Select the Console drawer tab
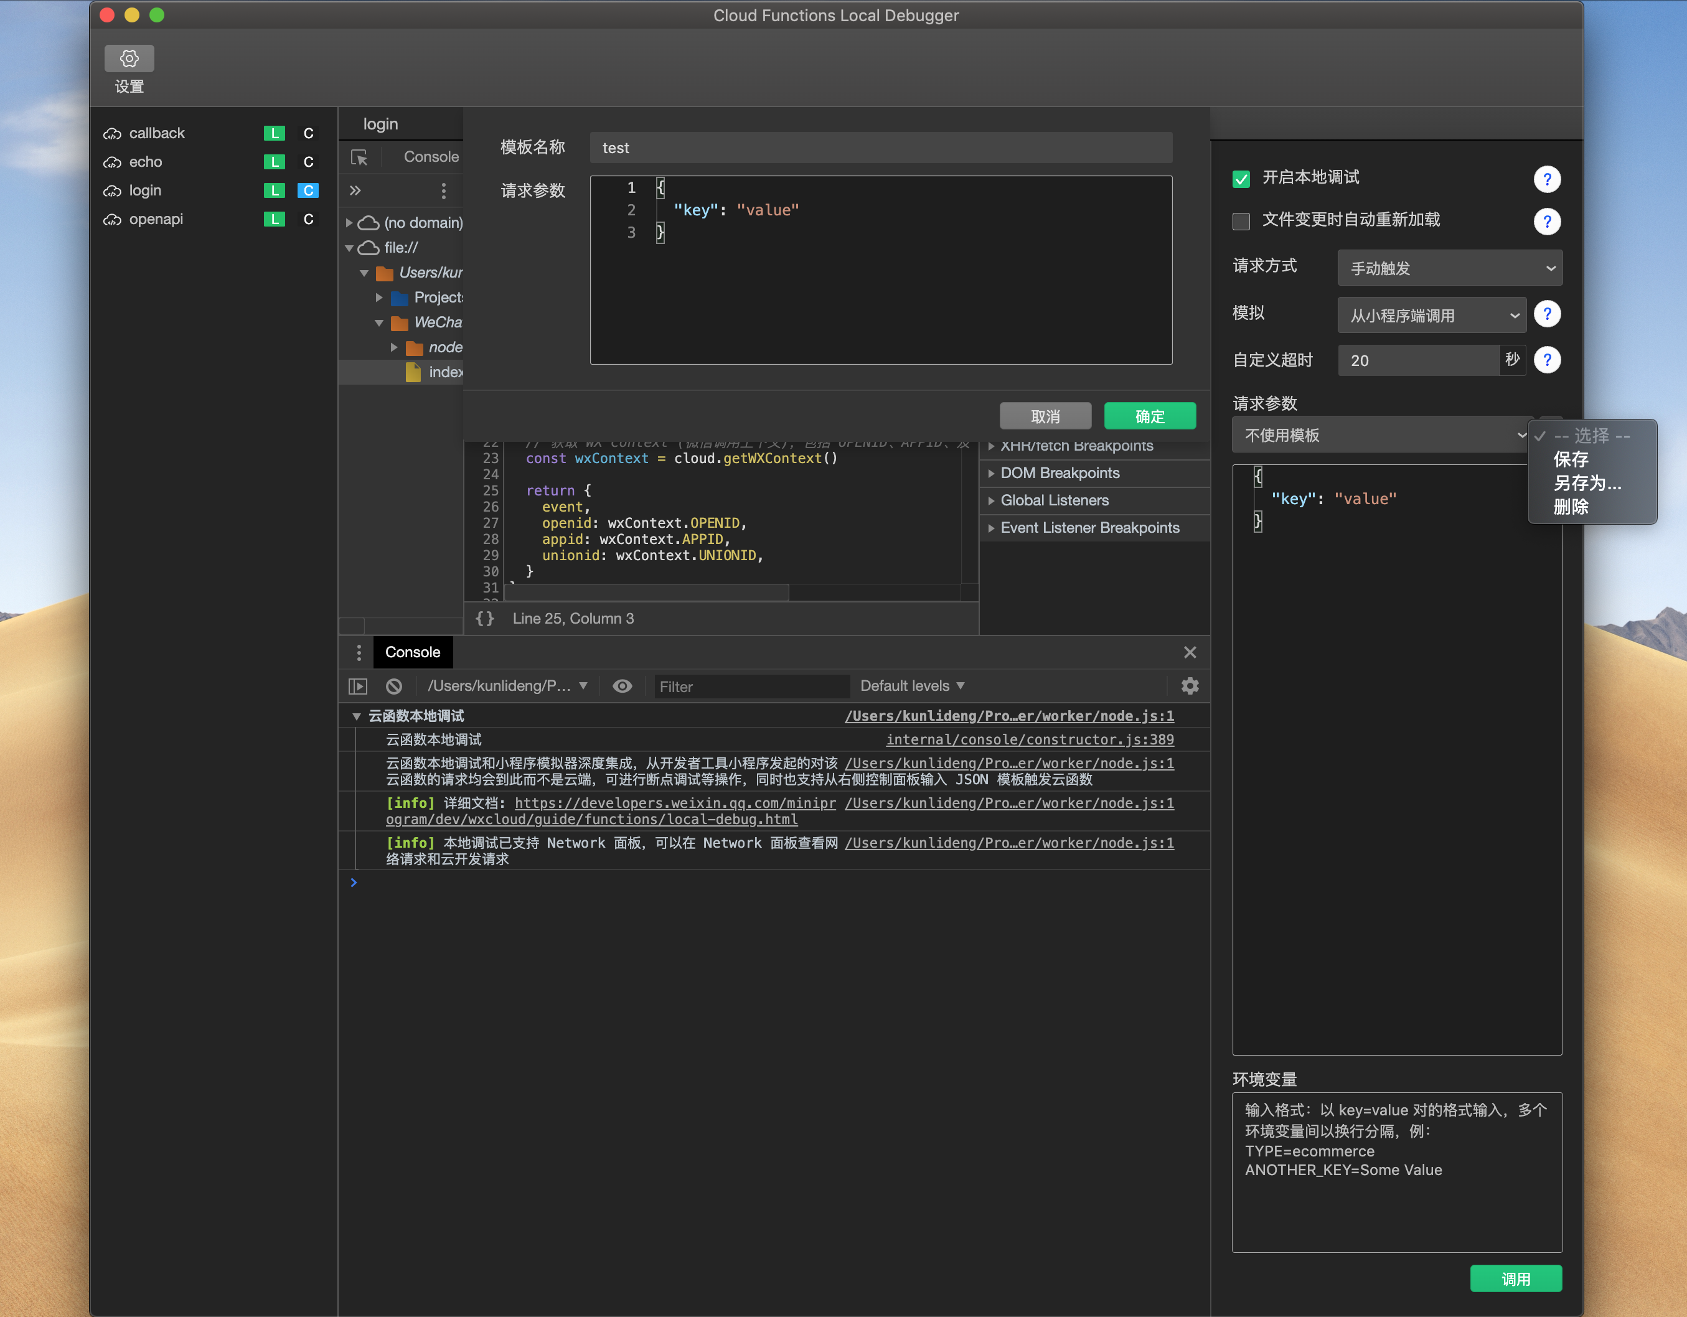 coord(413,652)
